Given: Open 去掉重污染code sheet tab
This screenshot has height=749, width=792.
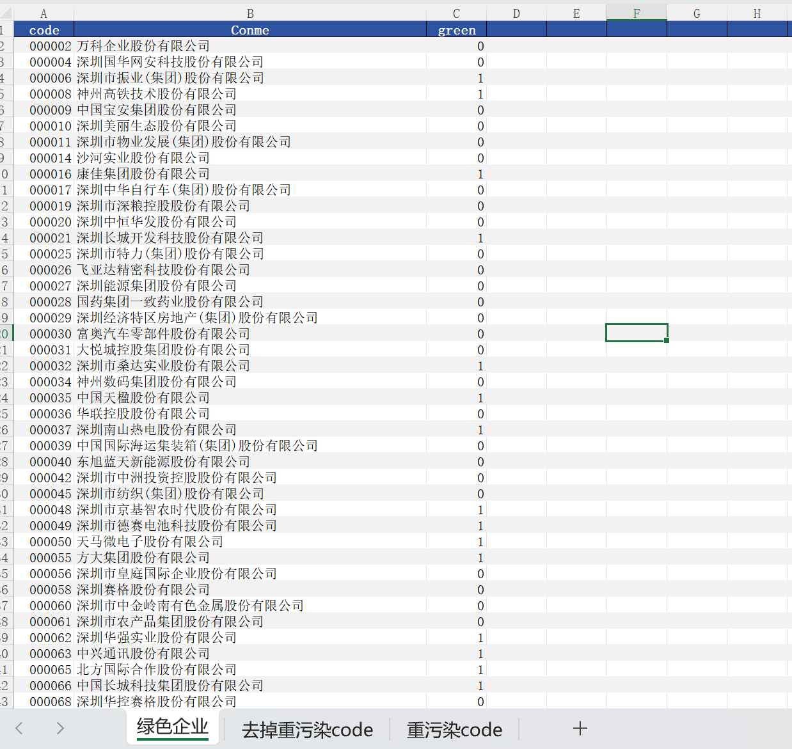Looking at the screenshot, I should pos(307,730).
